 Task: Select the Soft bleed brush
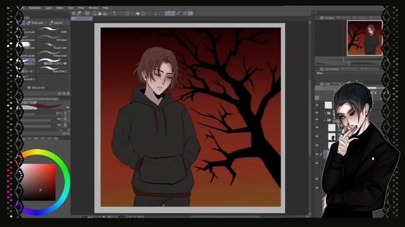tap(53, 38)
